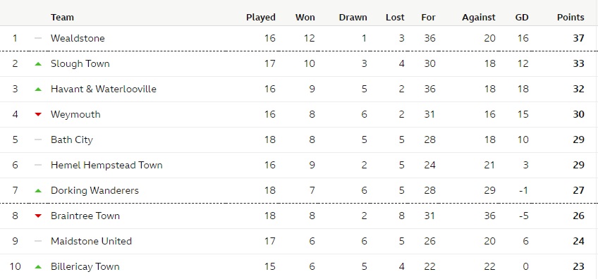Select the Team column header
The image size is (598, 279).
62,17
